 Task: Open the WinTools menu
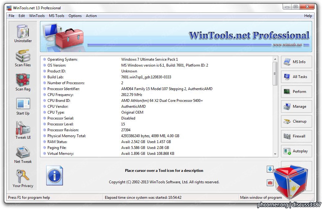click(x=37, y=16)
